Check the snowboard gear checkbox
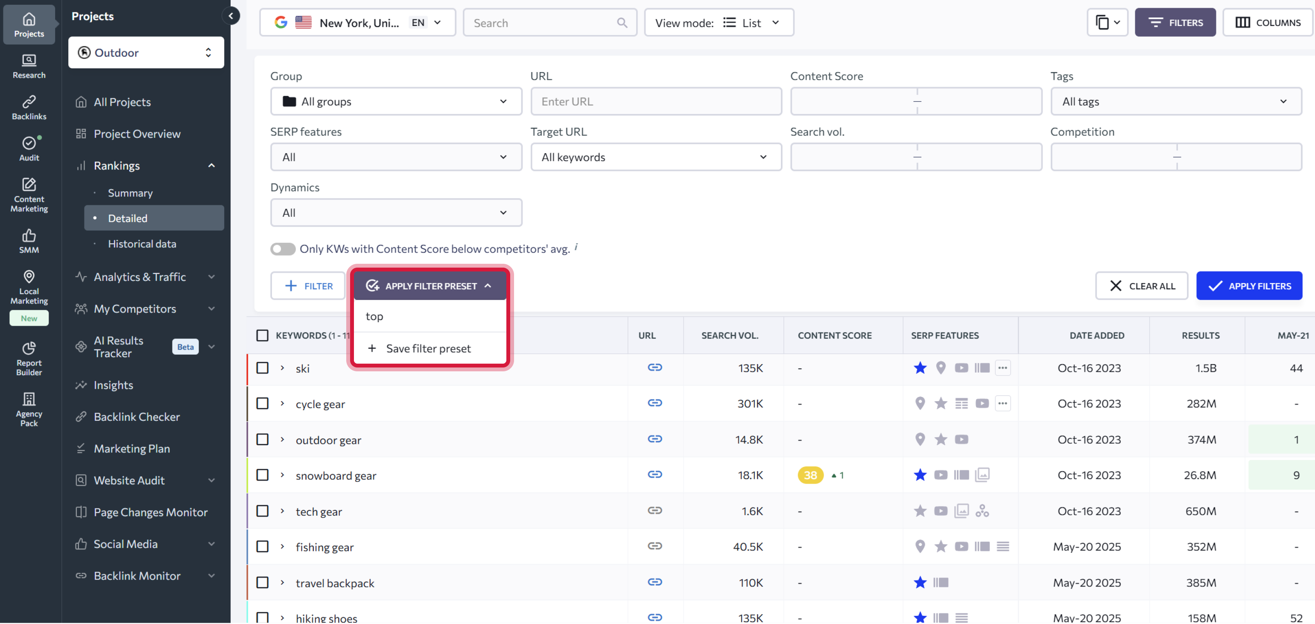Viewport: 1315px width, 624px height. (263, 475)
